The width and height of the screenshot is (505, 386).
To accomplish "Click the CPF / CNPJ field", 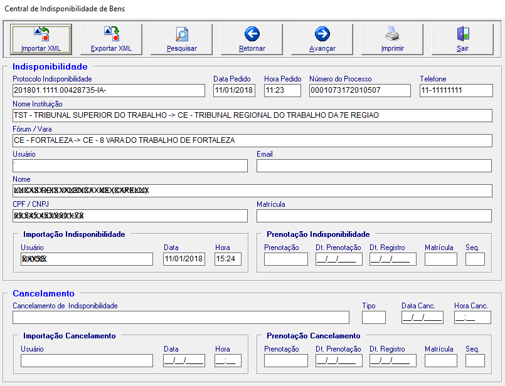I will click(130, 216).
